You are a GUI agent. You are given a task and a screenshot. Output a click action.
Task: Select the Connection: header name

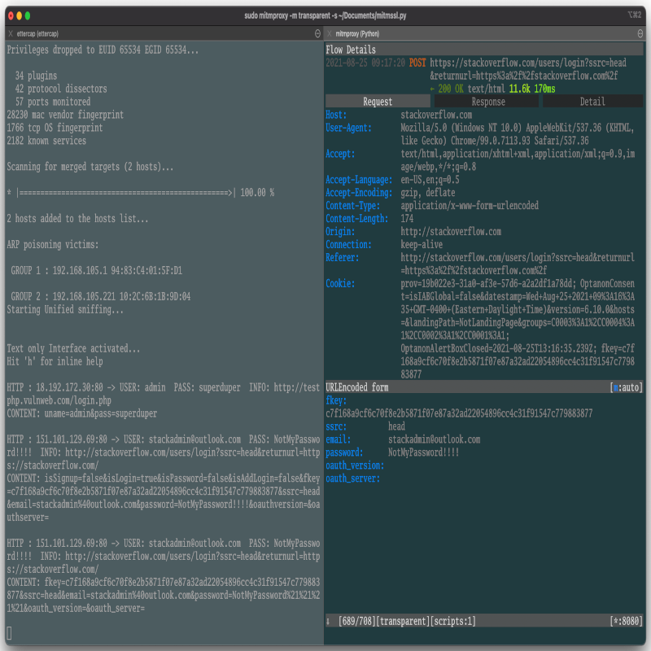pyautogui.click(x=348, y=244)
